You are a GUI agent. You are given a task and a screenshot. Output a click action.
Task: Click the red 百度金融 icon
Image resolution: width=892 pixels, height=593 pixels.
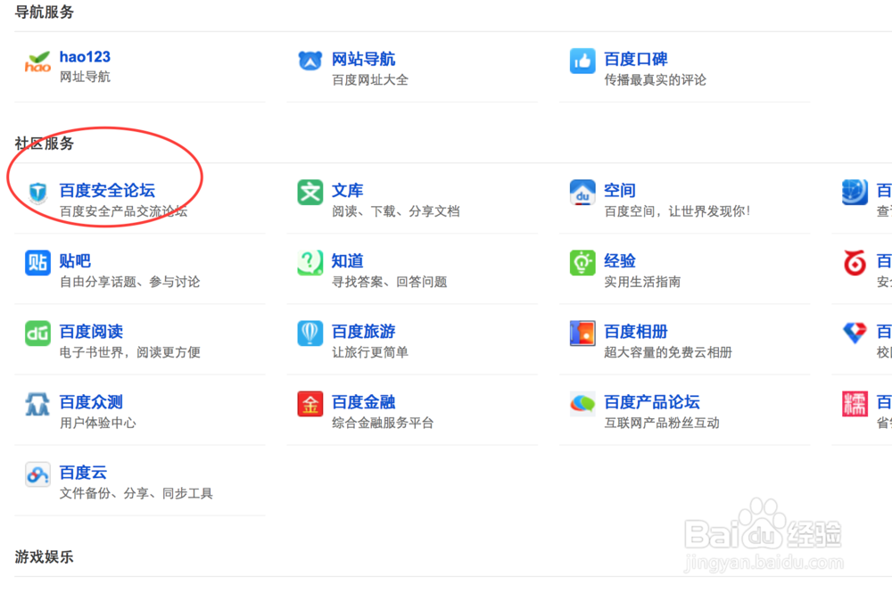[310, 404]
